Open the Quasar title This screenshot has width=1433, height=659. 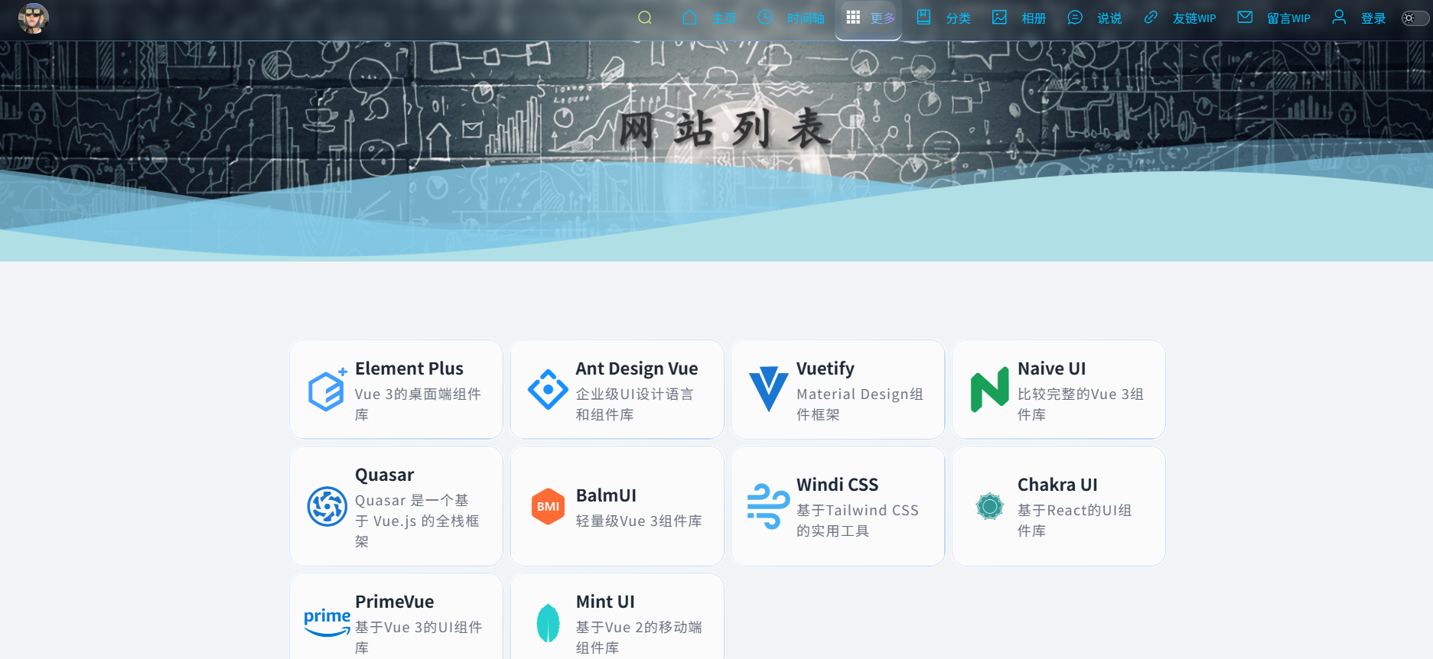[x=384, y=475]
